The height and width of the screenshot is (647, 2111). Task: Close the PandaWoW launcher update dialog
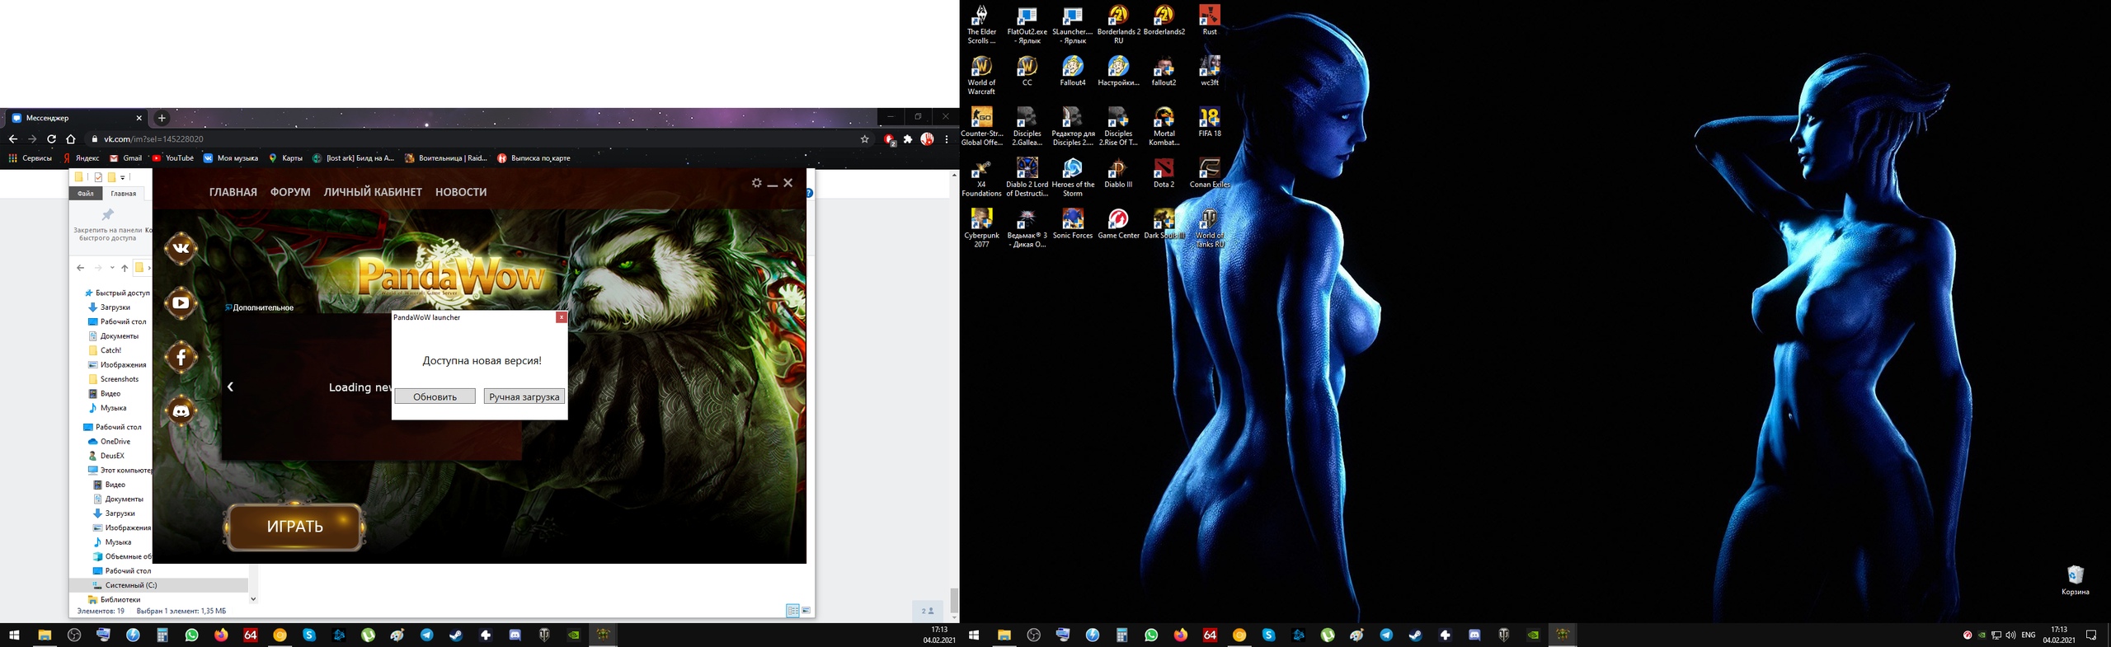pyautogui.click(x=561, y=317)
